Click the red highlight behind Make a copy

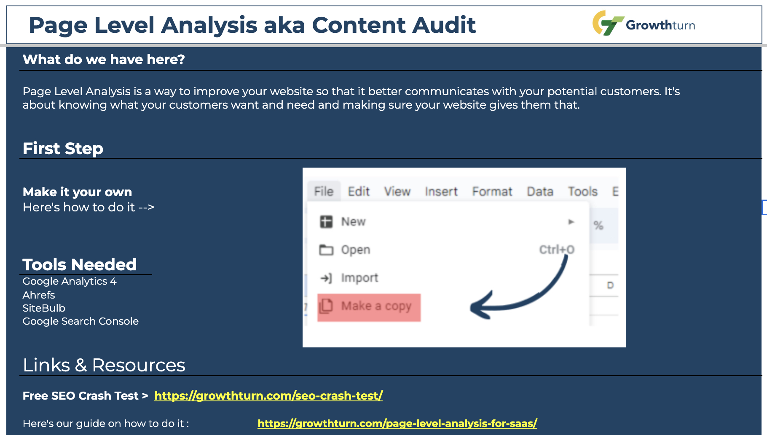369,307
